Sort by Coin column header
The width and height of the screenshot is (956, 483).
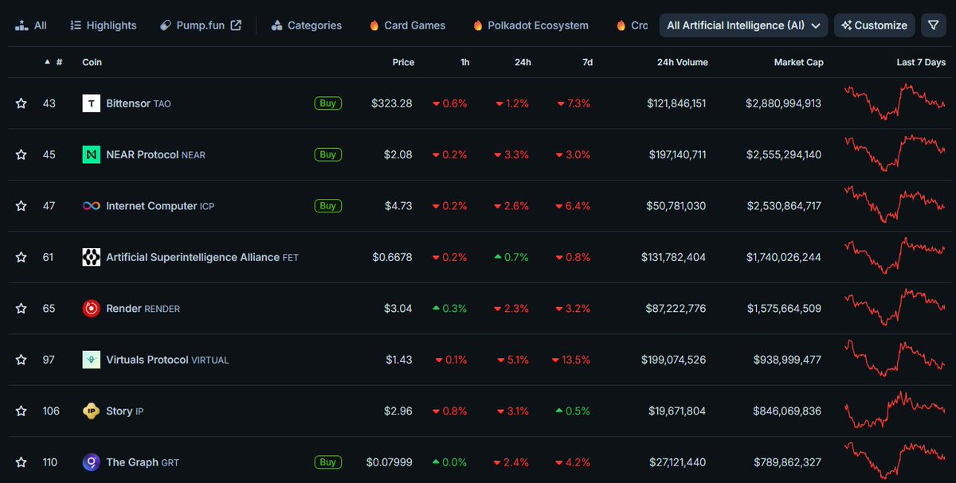92,62
